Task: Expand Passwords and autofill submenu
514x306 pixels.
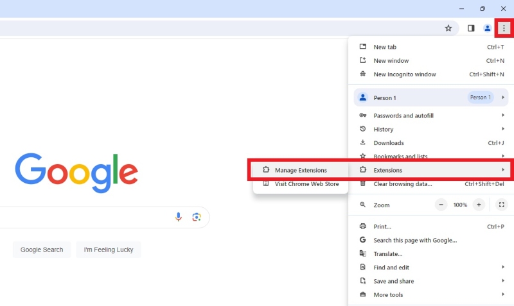Action: click(x=503, y=115)
